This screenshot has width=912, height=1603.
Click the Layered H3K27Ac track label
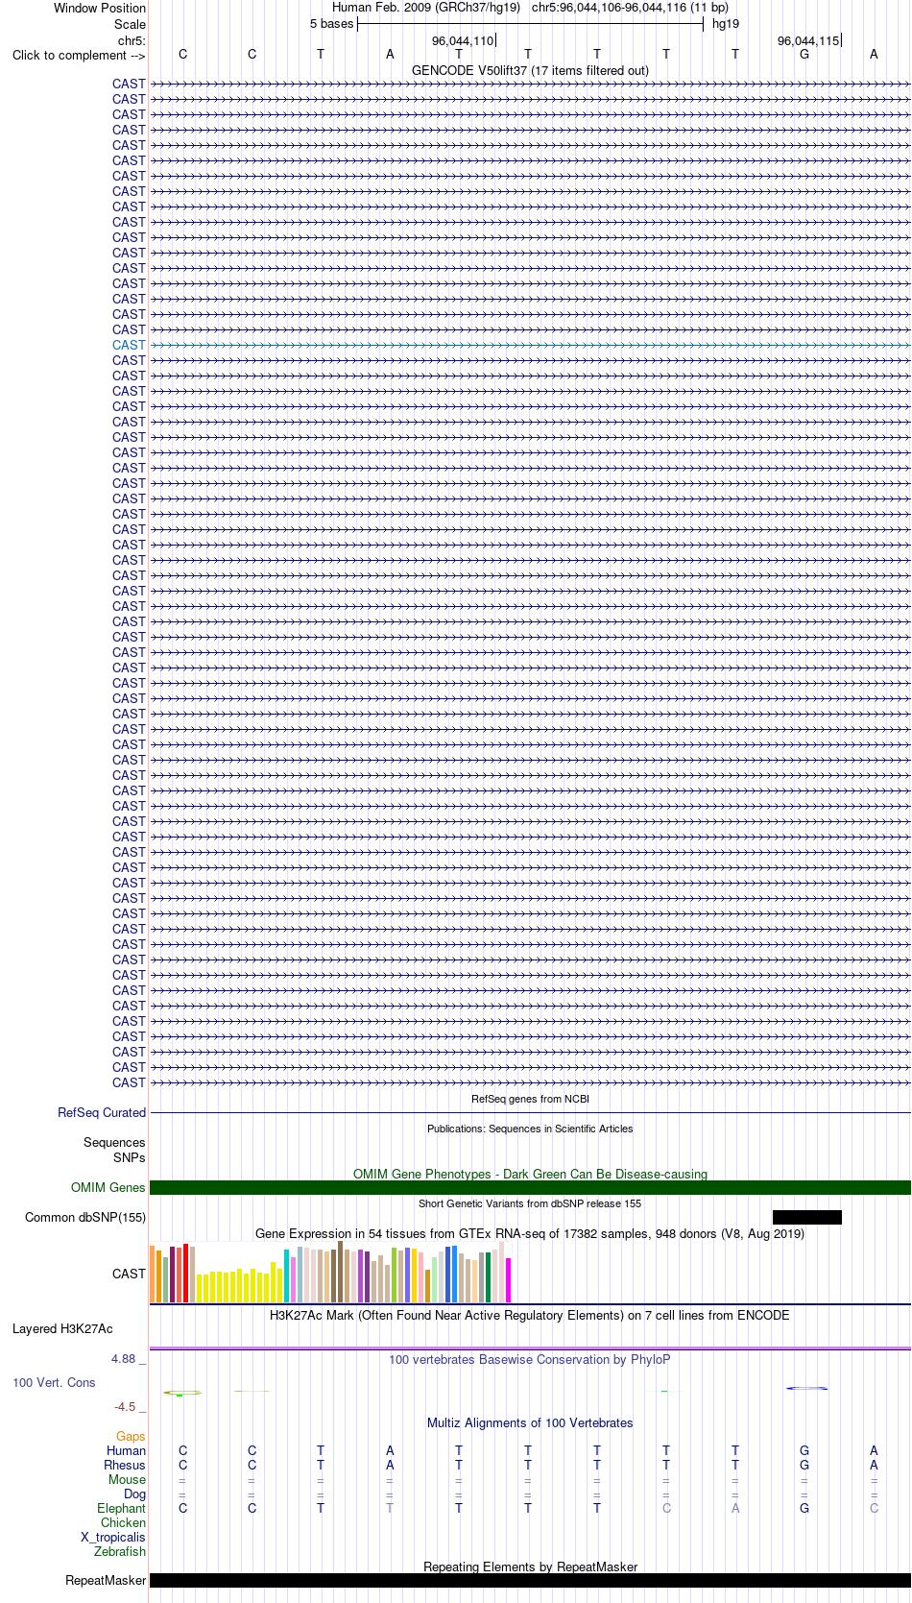(x=62, y=1329)
